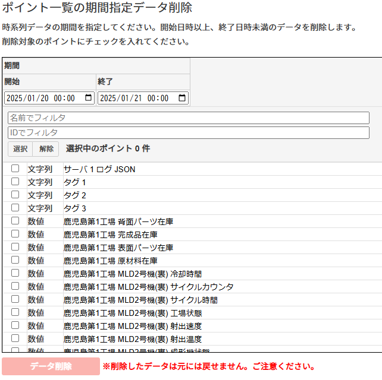
Task: Check the MLD2号機(裏) サイクル時間 checkbox
Action: [x=15, y=299]
